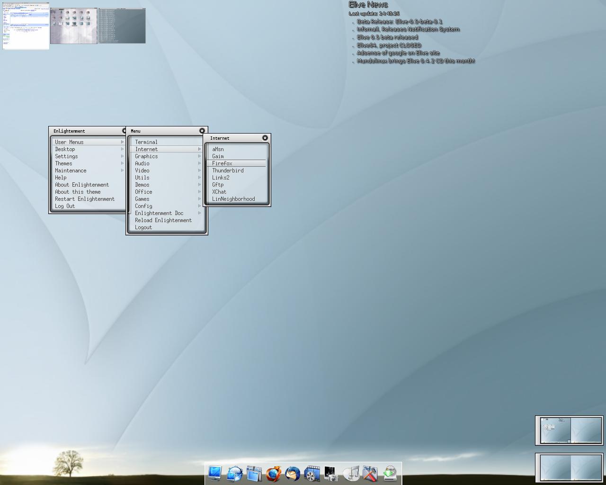Launch the network globe-and-computer dock icon
Viewport: 606px width, 485px height.
(235, 473)
